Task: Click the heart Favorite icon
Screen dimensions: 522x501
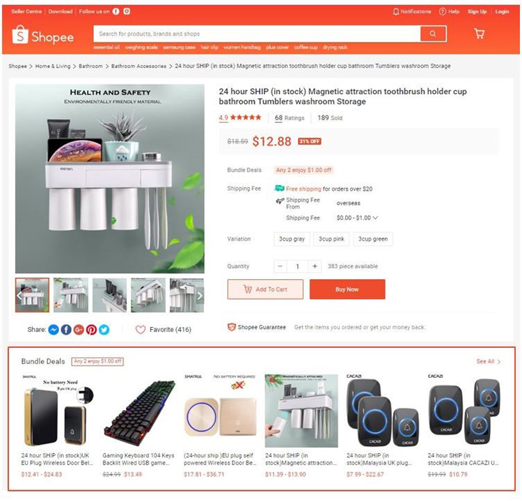Action: (x=141, y=330)
